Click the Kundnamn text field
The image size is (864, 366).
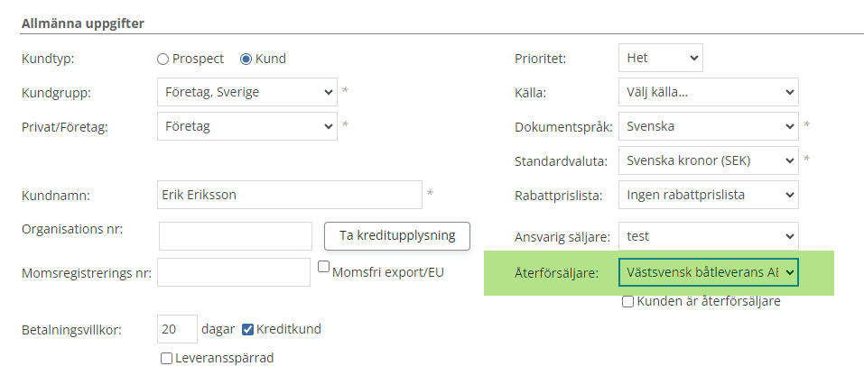tap(289, 195)
